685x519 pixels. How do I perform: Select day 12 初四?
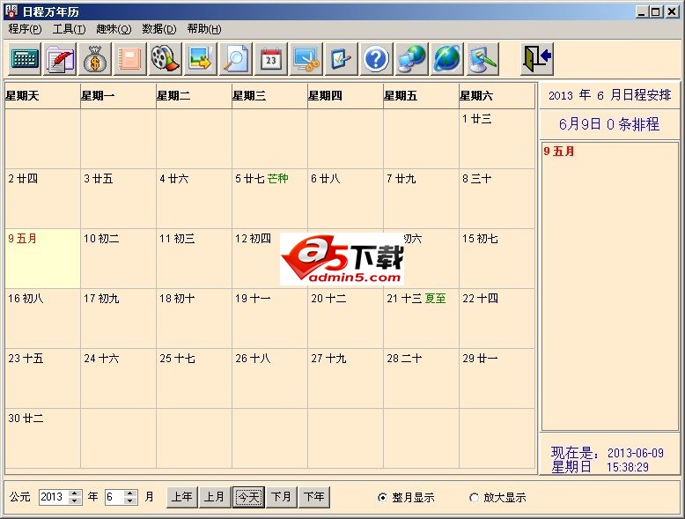pyautogui.click(x=269, y=258)
